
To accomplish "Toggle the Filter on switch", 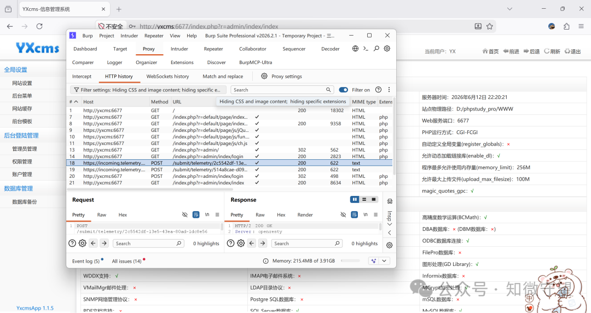I will pos(343,90).
